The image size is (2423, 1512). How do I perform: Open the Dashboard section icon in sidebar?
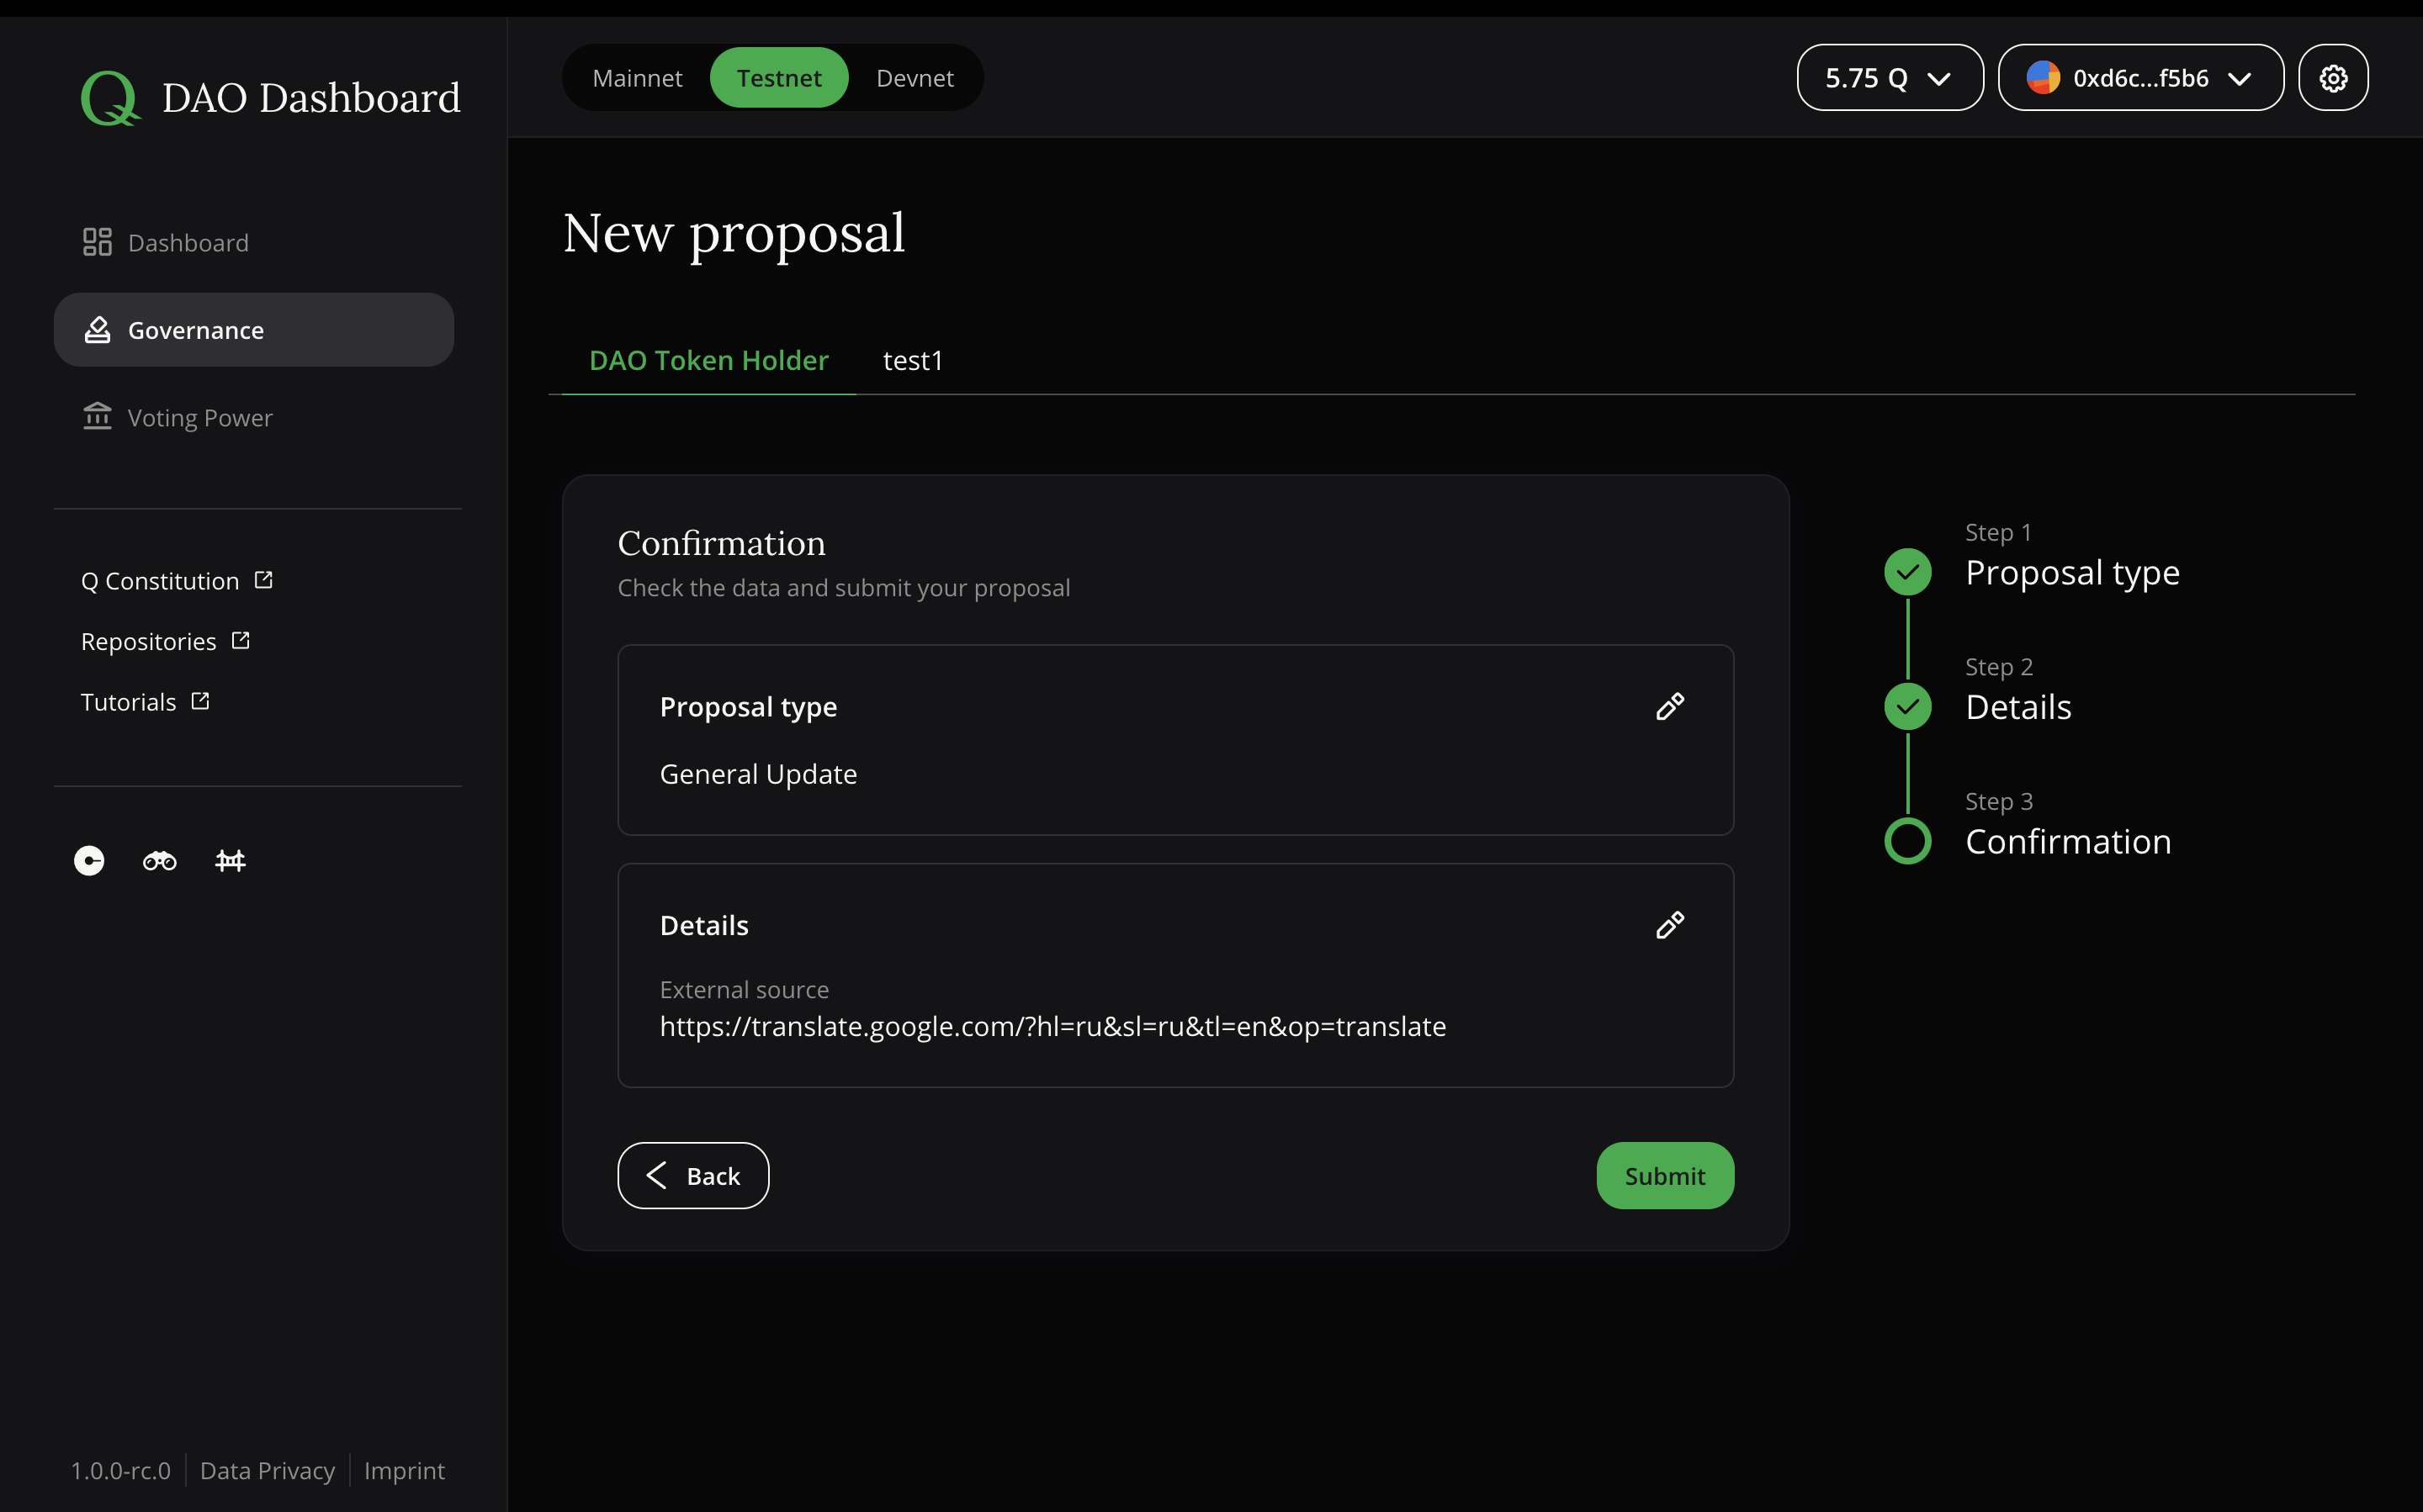(97, 241)
